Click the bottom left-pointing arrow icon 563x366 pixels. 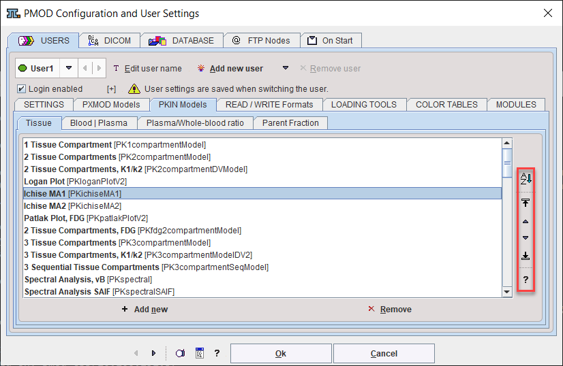coord(136,353)
